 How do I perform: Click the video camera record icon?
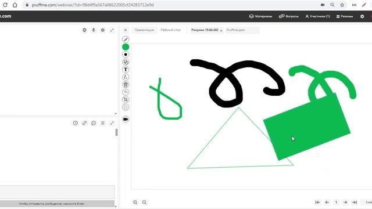tap(126, 119)
